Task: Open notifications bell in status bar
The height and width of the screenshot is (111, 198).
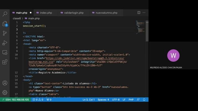Action: click(144, 100)
